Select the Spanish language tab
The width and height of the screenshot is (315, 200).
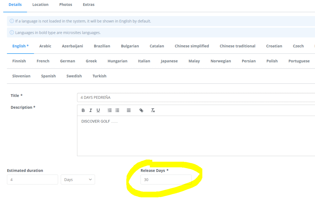point(48,76)
